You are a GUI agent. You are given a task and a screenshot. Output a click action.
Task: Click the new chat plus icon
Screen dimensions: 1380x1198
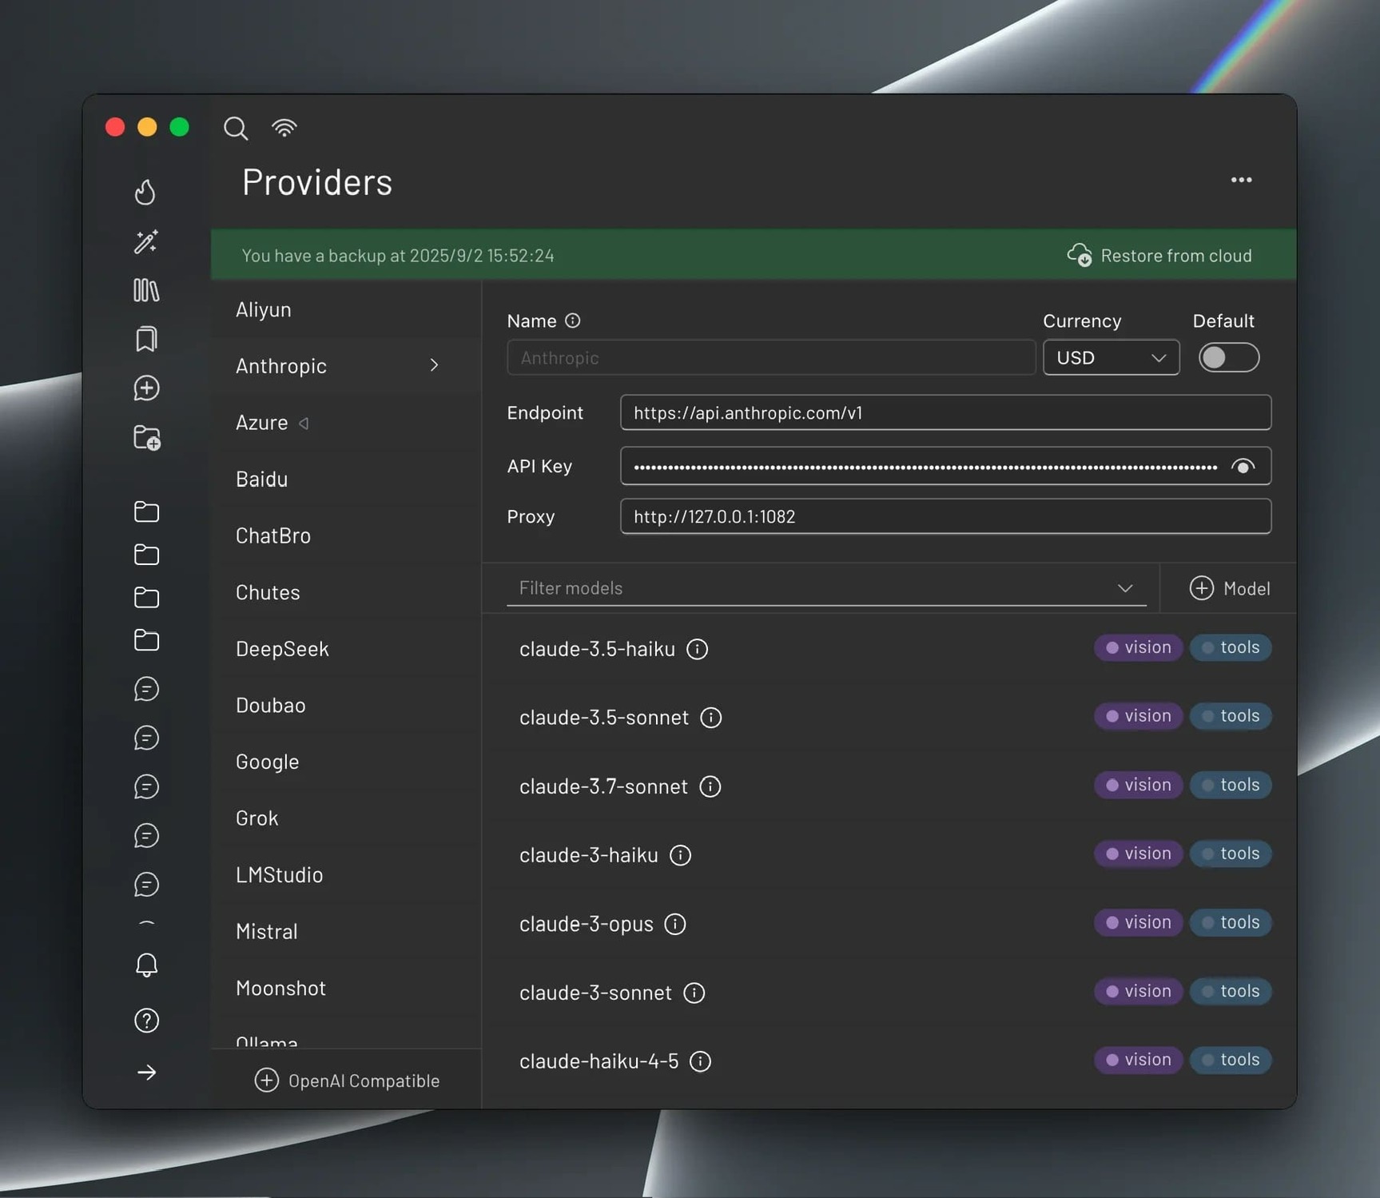(x=145, y=388)
